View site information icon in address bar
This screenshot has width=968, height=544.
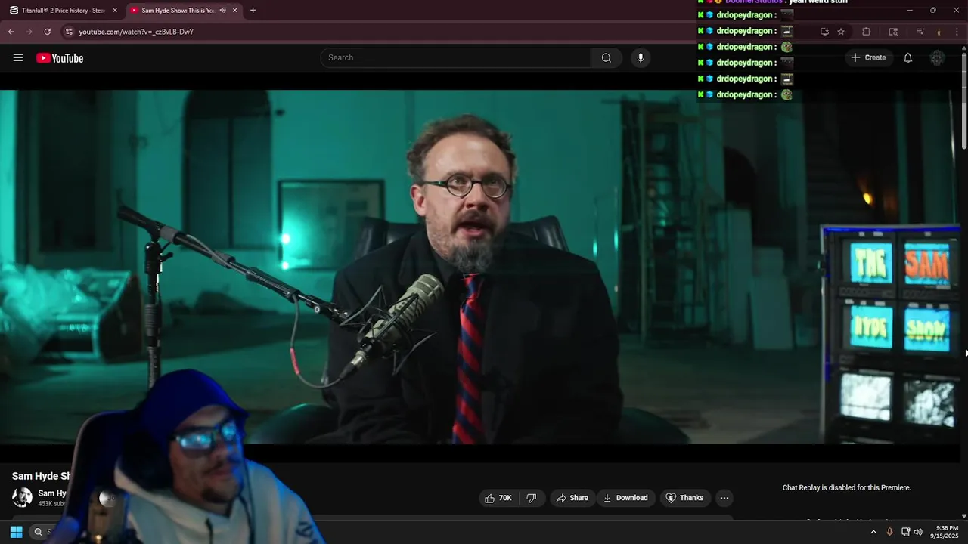click(69, 32)
